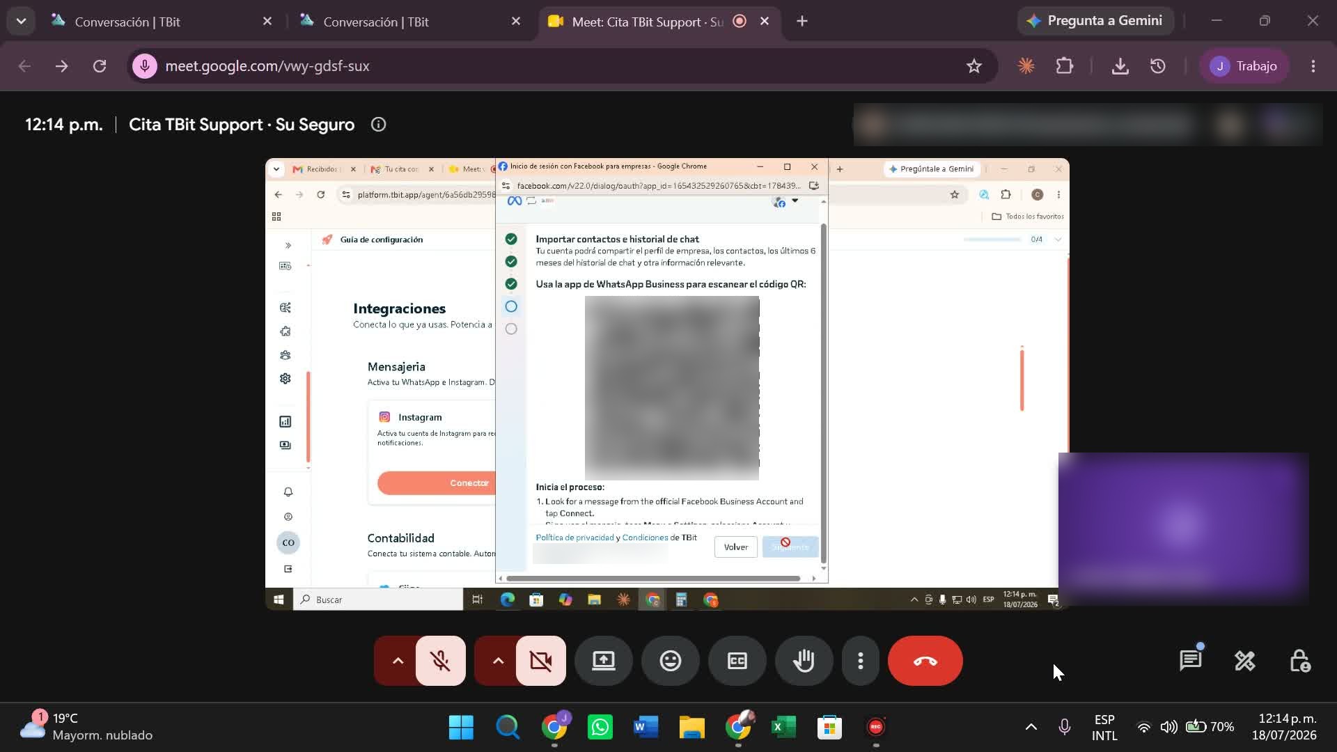Open Excel from the taskbar

tap(783, 728)
